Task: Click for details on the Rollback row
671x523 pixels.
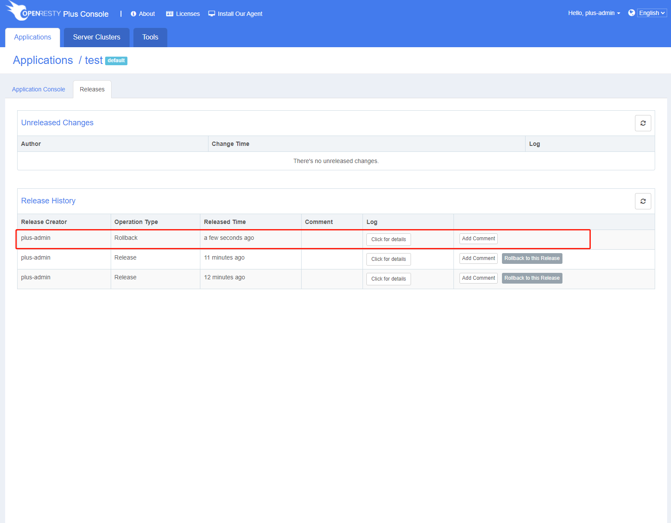Action: pos(389,239)
